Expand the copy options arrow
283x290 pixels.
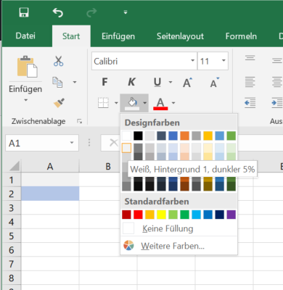pos(75,82)
